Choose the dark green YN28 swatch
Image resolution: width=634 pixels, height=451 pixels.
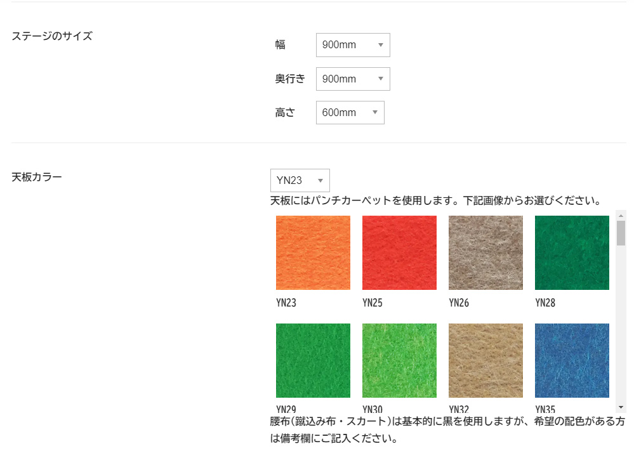pyautogui.click(x=572, y=252)
